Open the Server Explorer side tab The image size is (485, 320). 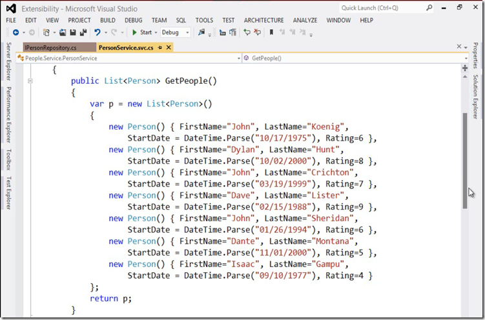(x=8, y=61)
